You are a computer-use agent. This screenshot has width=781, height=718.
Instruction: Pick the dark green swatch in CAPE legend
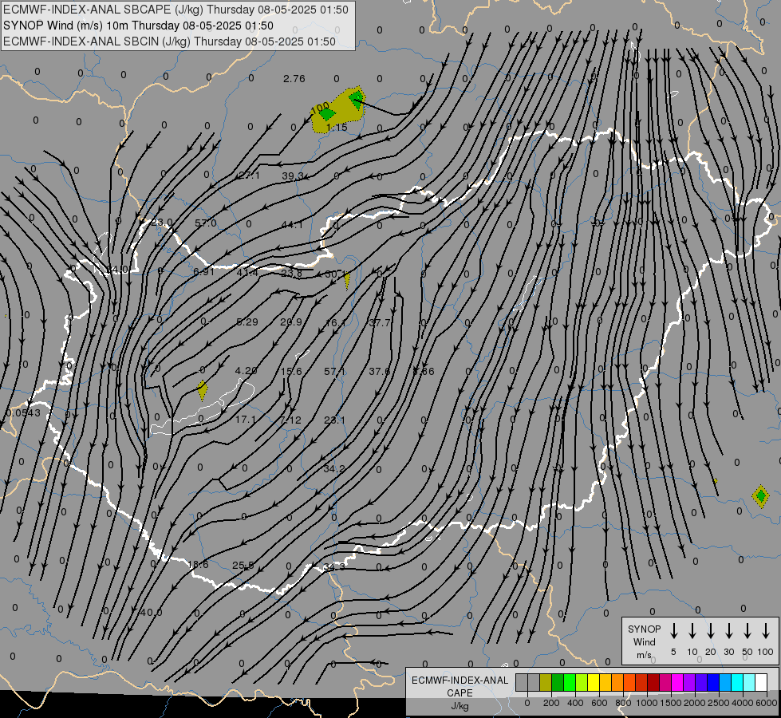point(558,682)
